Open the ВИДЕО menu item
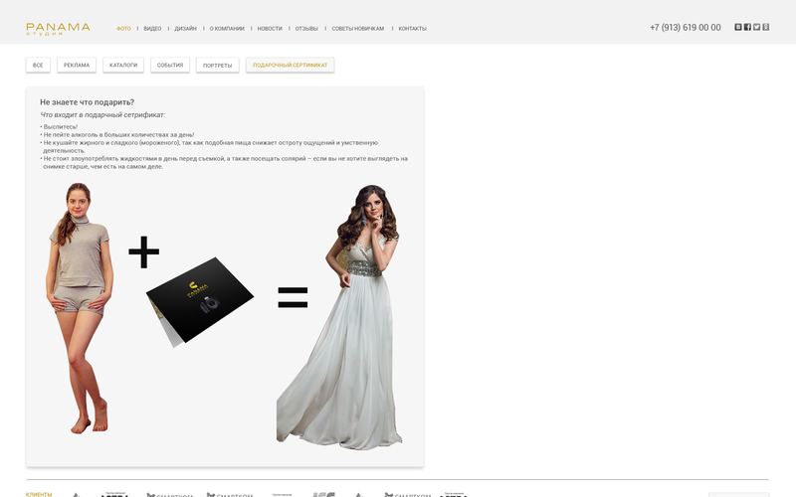This screenshot has height=497, width=796. (x=152, y=29)
